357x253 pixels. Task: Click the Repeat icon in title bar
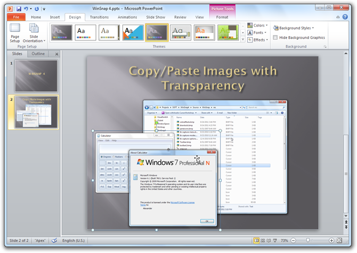pyautogui.click(x=37, y=9)
